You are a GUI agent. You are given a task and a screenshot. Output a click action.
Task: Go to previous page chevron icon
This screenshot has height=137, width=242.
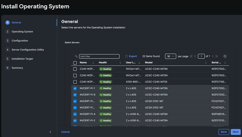coord(195,56)
